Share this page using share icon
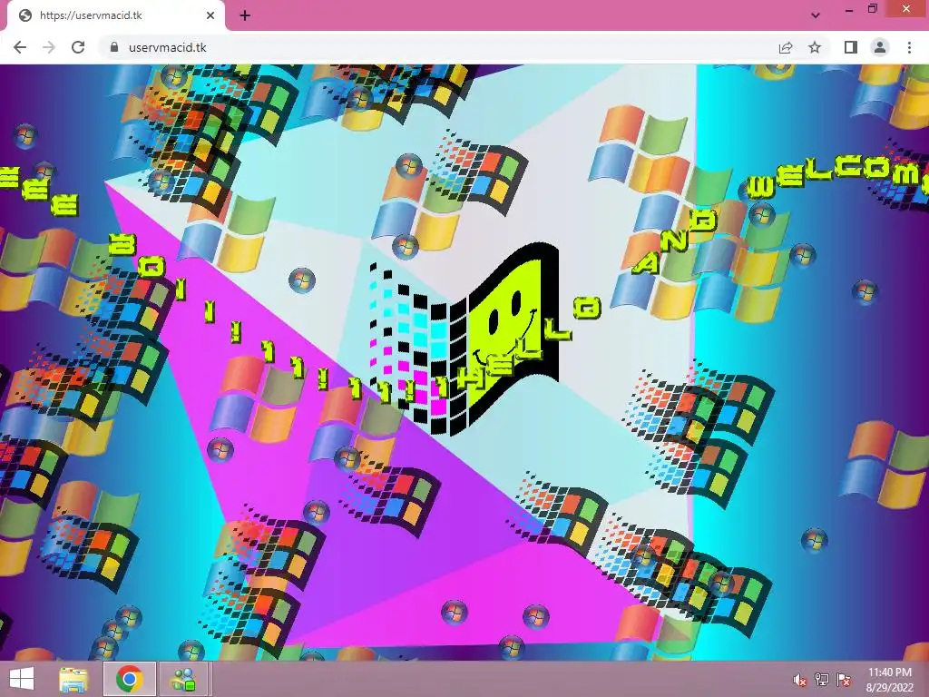This screenshot has width=929, height=697. [786, 47]
